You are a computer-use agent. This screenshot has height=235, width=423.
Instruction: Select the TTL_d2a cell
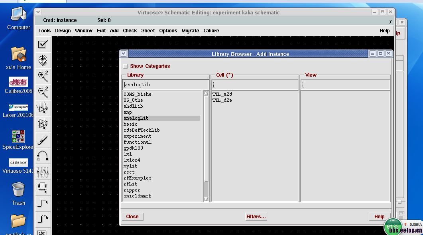pyautogui.click(x=222, y=100)
